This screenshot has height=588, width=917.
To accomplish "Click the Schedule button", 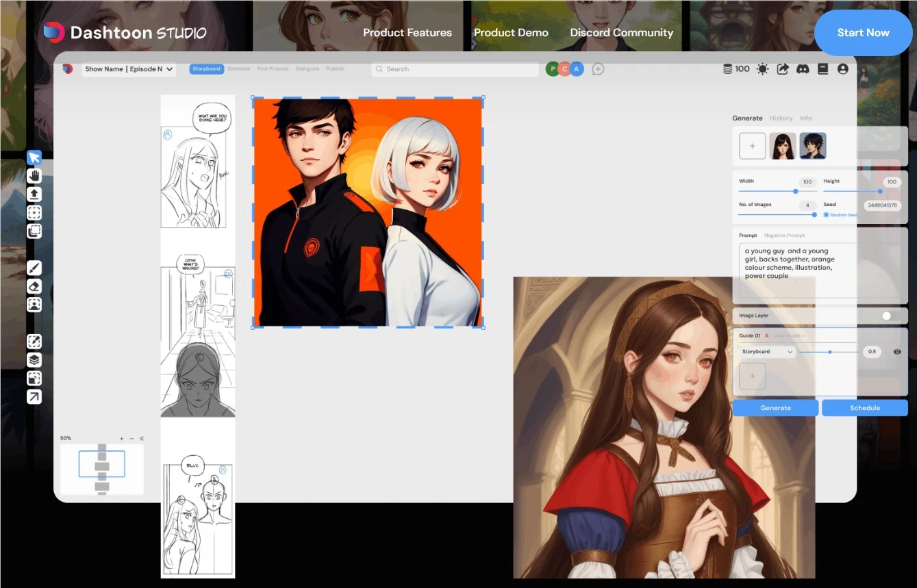I will click(865, 408).
